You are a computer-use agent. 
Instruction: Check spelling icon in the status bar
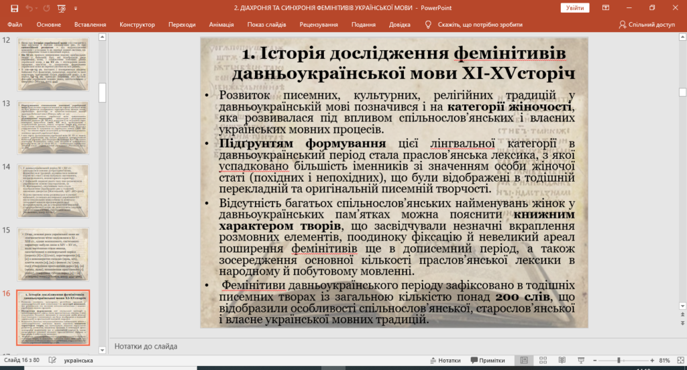click(x=52, y=361)
